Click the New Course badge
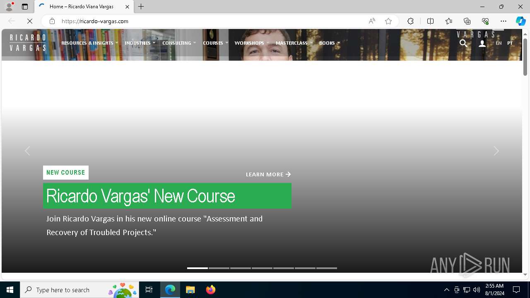Screen dimensions: 530x298 point(66,173)
